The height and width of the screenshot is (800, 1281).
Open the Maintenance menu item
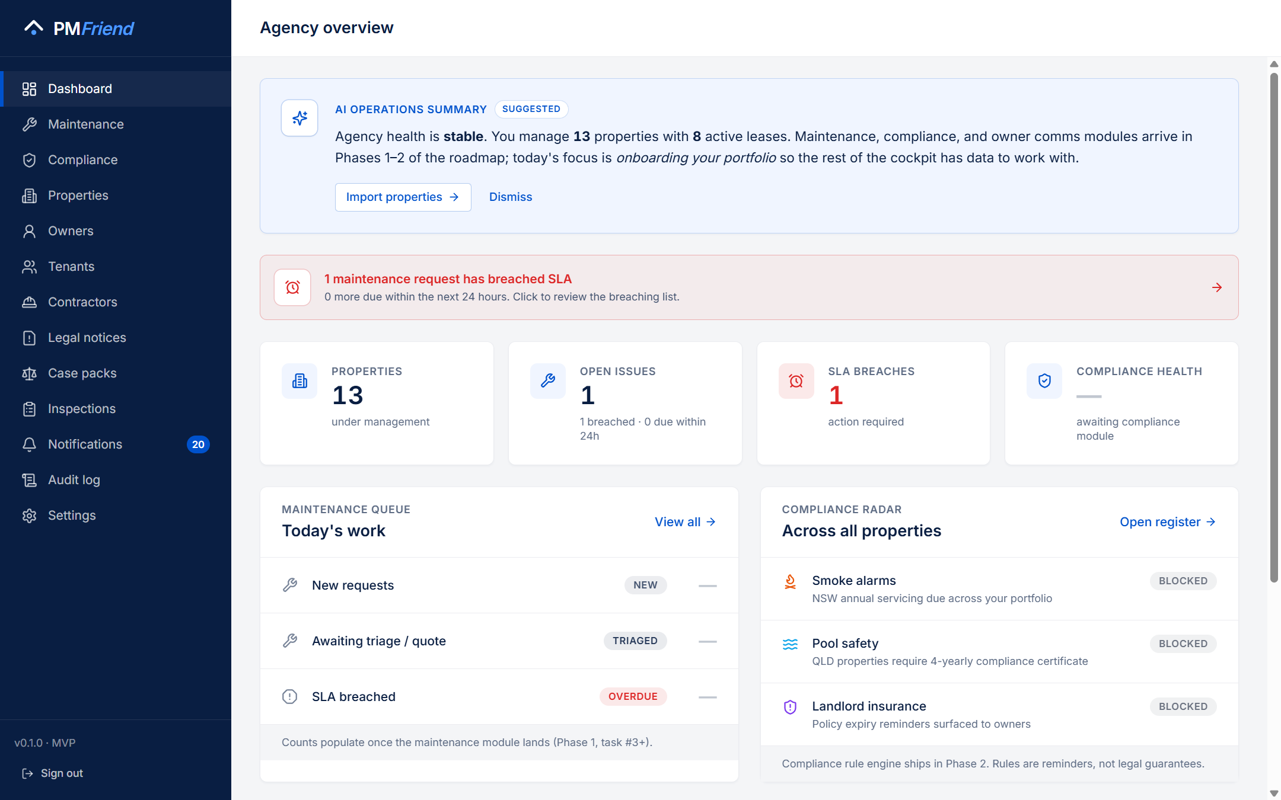[116, 124]
